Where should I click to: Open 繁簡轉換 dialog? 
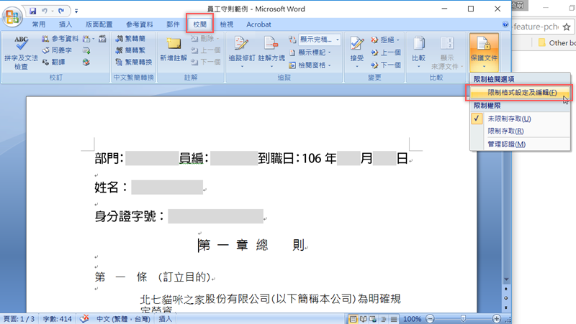[134, 62]
